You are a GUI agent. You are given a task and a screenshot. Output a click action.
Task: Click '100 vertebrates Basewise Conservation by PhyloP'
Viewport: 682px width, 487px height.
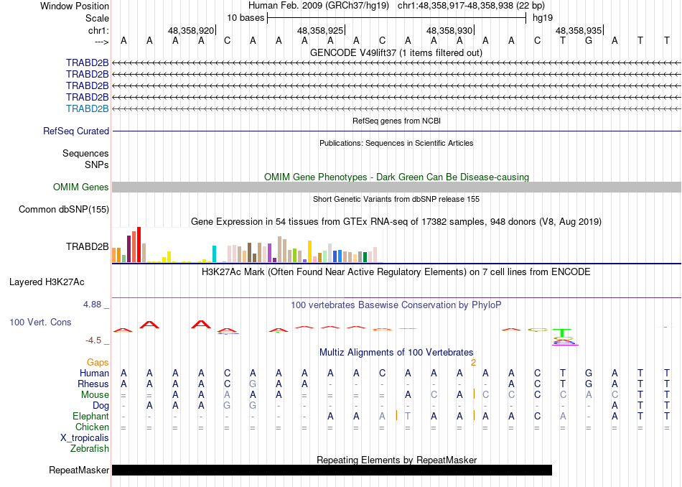click(x=396, y=305)
